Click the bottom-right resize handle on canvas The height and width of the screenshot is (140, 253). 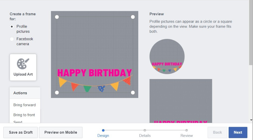click(133, 93)
